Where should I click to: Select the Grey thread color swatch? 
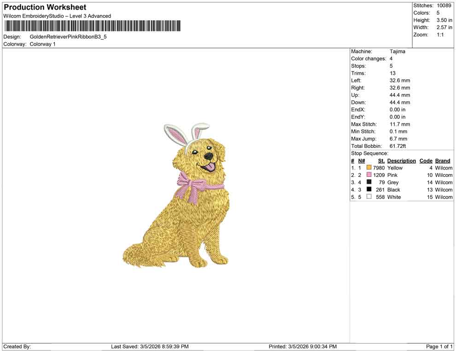pyautogui.click(x=368, y=182)
